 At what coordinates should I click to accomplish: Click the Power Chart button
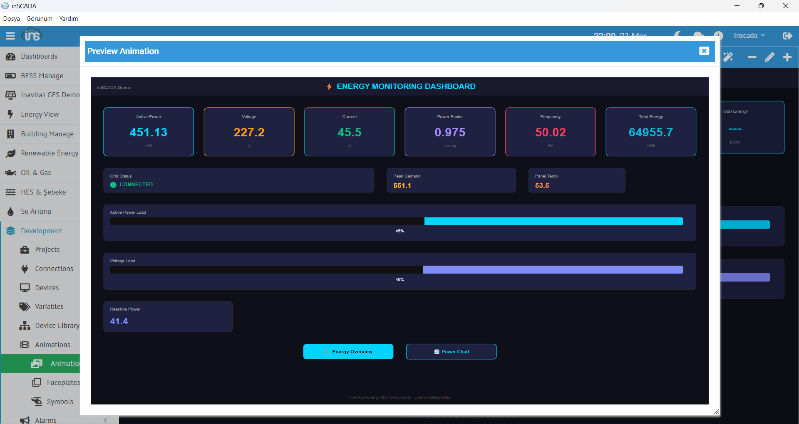click(451, 352)
